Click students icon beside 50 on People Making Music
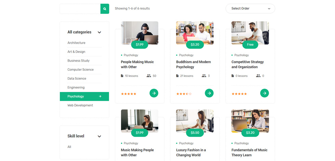 149,76
